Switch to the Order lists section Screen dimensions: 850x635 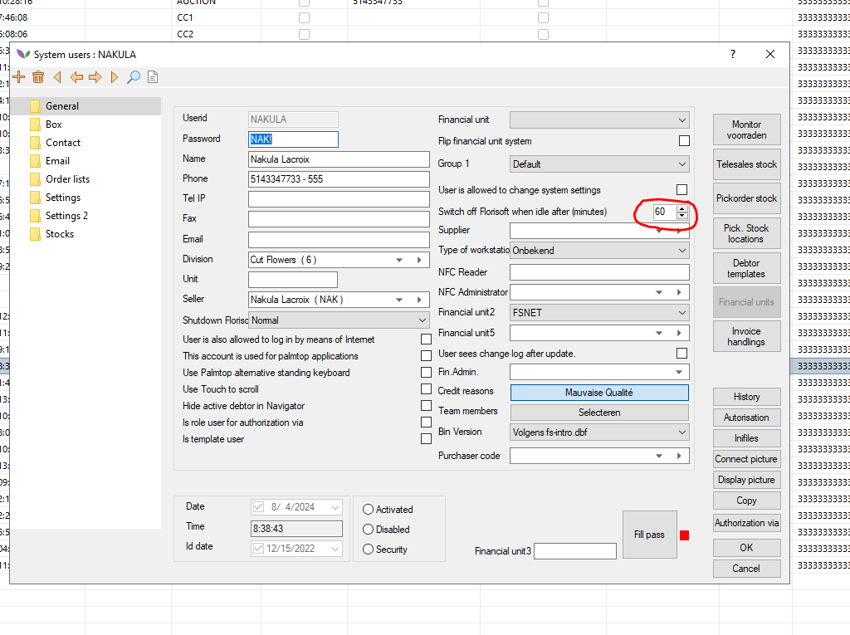67,179
